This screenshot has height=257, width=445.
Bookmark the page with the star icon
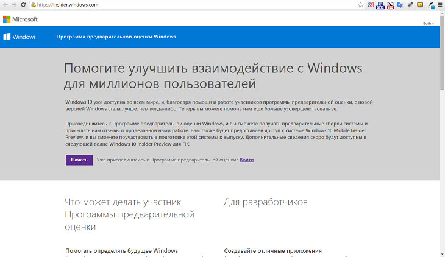tap(361, 5)
